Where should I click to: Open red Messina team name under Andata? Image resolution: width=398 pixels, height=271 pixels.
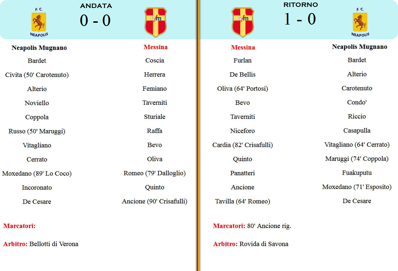coord(156,47)
